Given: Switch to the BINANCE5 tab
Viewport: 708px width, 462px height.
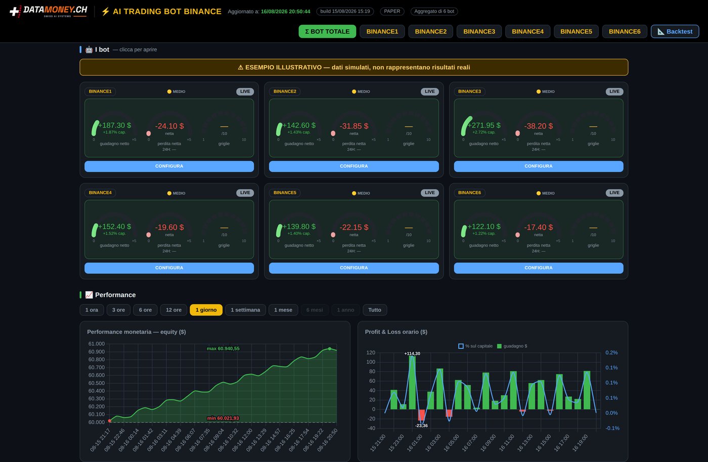Looking at the screenshot, I should [576, 31].
